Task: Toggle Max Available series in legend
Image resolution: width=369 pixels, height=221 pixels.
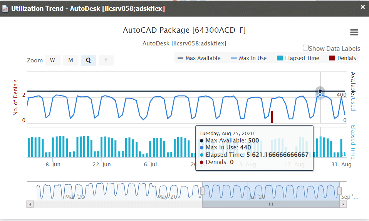Action: pyautogui.click(x=199, y=58)
